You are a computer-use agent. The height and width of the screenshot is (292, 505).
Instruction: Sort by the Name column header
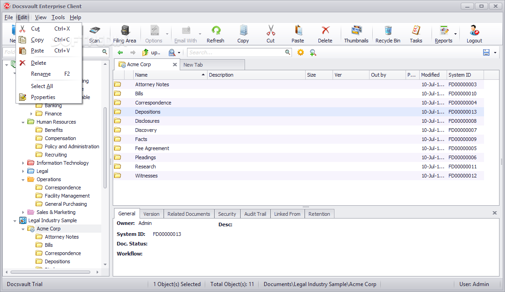pos(170,75)
